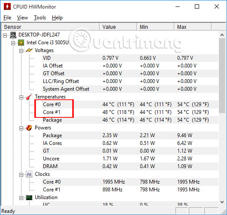Click the Ready status bar text
The width and height of the screenshot is (227, 215).
(8, 211)
